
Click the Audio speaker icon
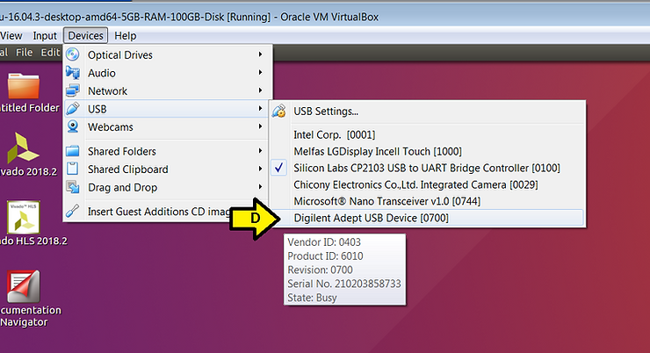click(x=73, y=73)
